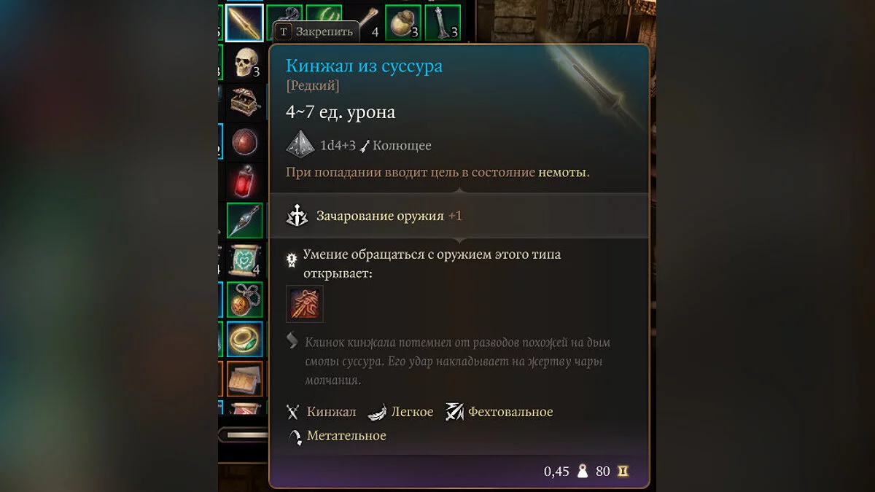
Task: Click the Зачарование оружия enchantment row
Action: 459,216
